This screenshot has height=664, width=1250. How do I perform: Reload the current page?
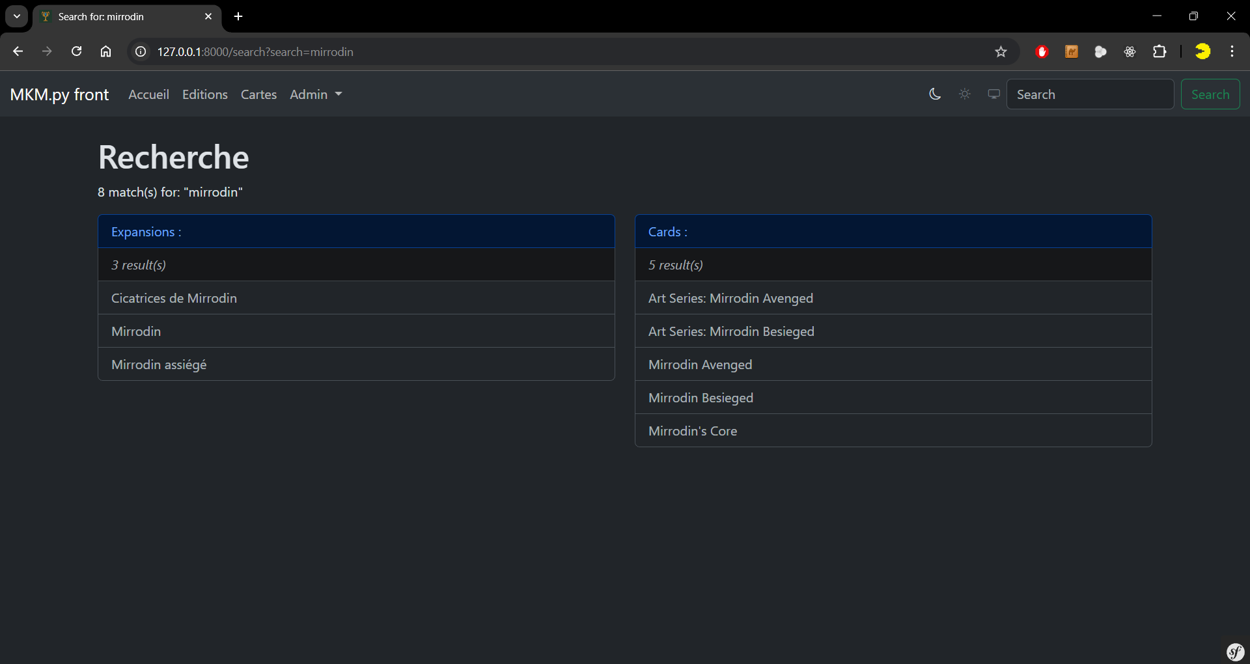76,51
